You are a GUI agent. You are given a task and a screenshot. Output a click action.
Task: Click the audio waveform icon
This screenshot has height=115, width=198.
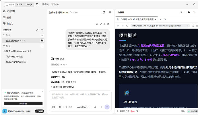click(x=101, y=107)
